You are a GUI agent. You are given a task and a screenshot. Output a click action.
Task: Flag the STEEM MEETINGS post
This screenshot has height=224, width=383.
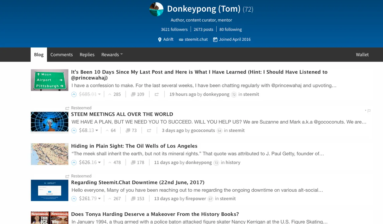click(x=369, y=111)
